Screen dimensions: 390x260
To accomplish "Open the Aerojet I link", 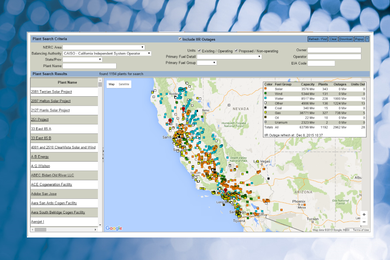I will 38,222.
